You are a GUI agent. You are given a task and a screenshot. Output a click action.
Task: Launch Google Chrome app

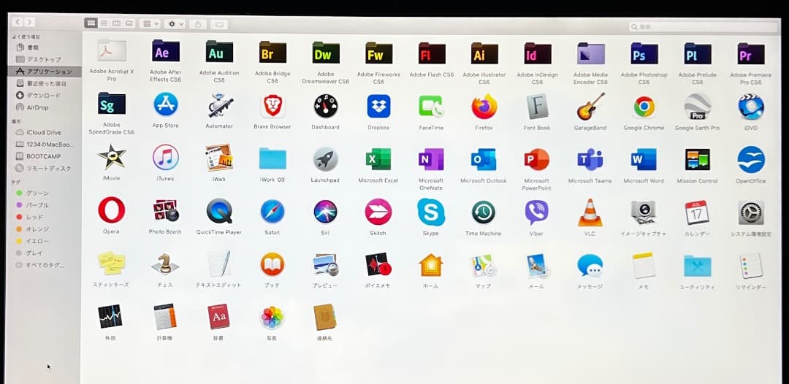(x=644, y=107)
